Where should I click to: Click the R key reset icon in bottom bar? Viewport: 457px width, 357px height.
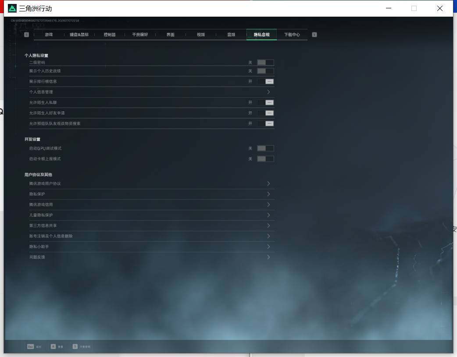click(54, 346)
